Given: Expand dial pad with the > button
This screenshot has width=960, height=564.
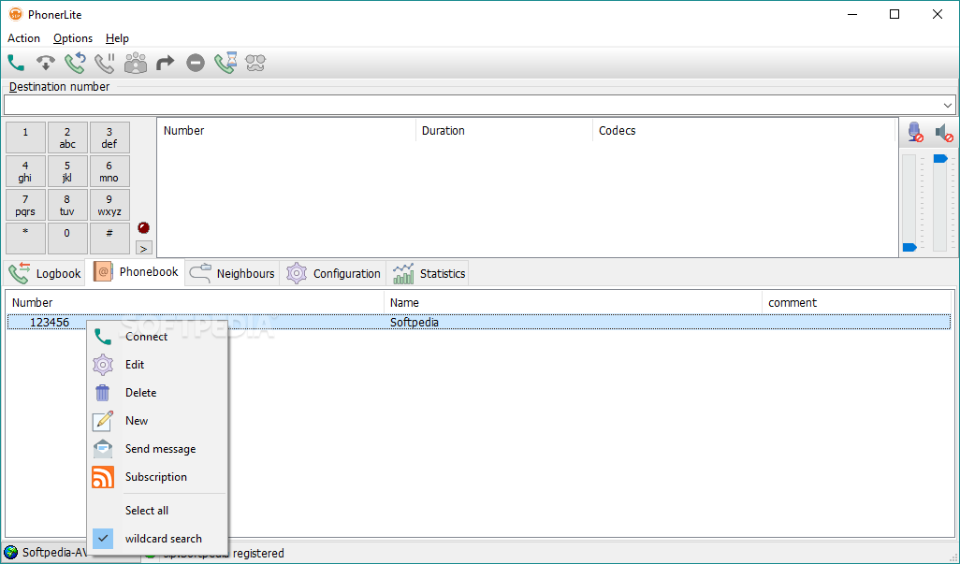Looking at the screenshot, I should [143, 249].
